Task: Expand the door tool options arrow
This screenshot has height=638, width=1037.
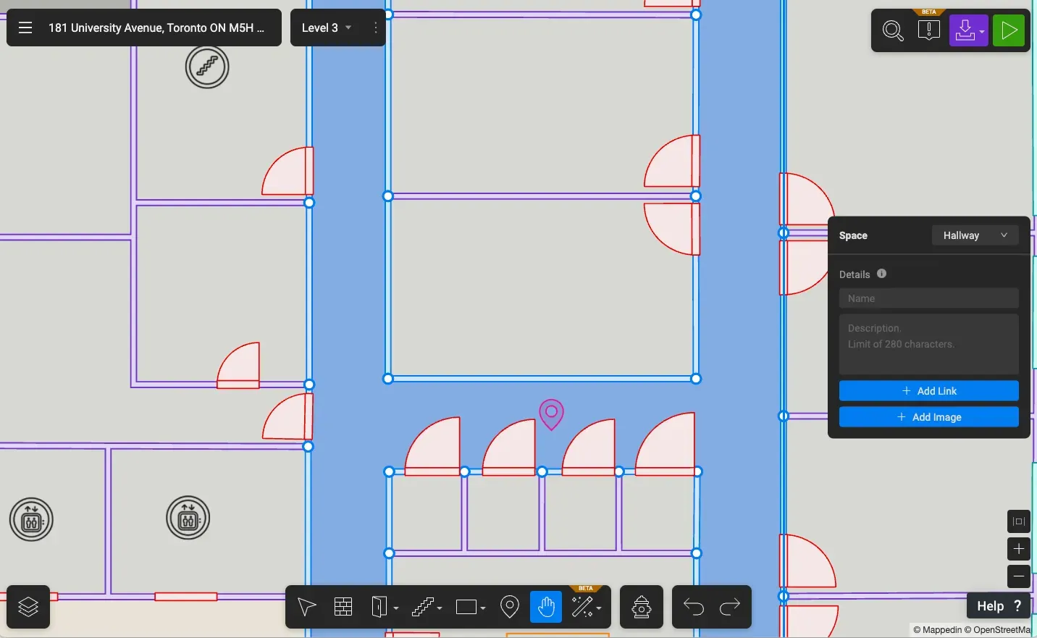Action: pyautogui.click(x=397, y=608)
